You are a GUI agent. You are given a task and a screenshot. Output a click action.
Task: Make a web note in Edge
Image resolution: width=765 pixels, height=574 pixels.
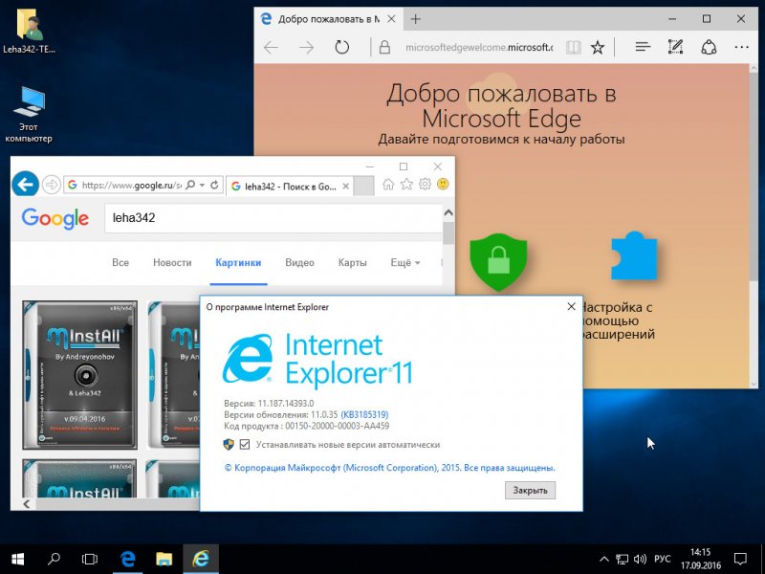pos(676,47)
